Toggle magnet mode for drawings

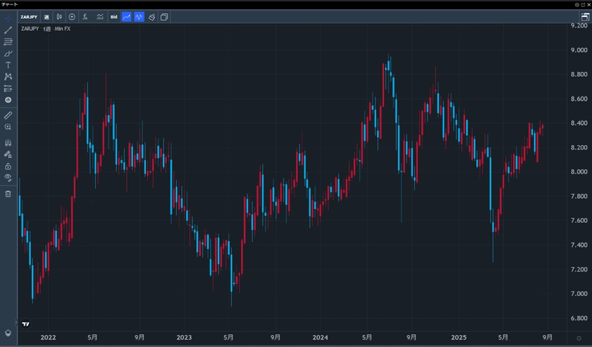[x=8, y=143]
